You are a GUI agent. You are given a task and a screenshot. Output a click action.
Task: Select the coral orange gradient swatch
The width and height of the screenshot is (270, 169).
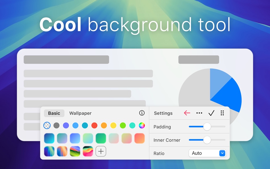tap(140, 138)
